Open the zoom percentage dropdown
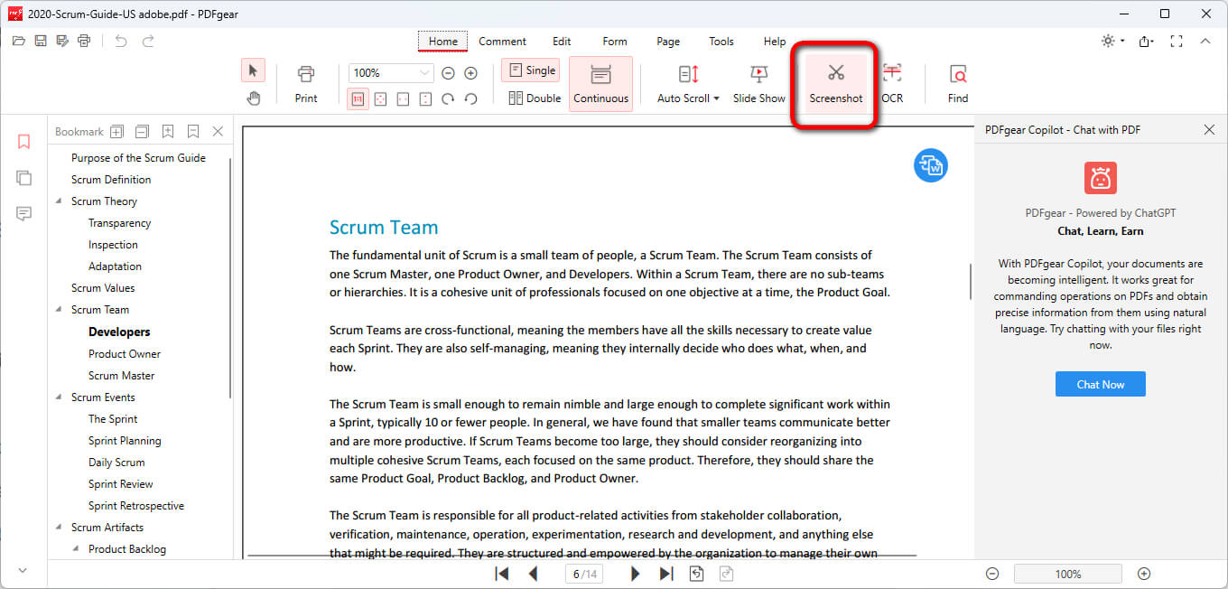The width and height of the screenshot is (1228, 589). pyautogui.click(x=423, y=72)
